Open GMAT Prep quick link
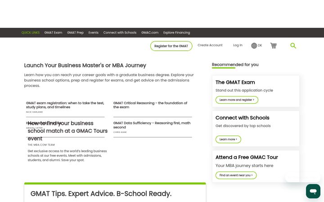The height and width of the screenshot is (202, 324). tap(75, 33)
